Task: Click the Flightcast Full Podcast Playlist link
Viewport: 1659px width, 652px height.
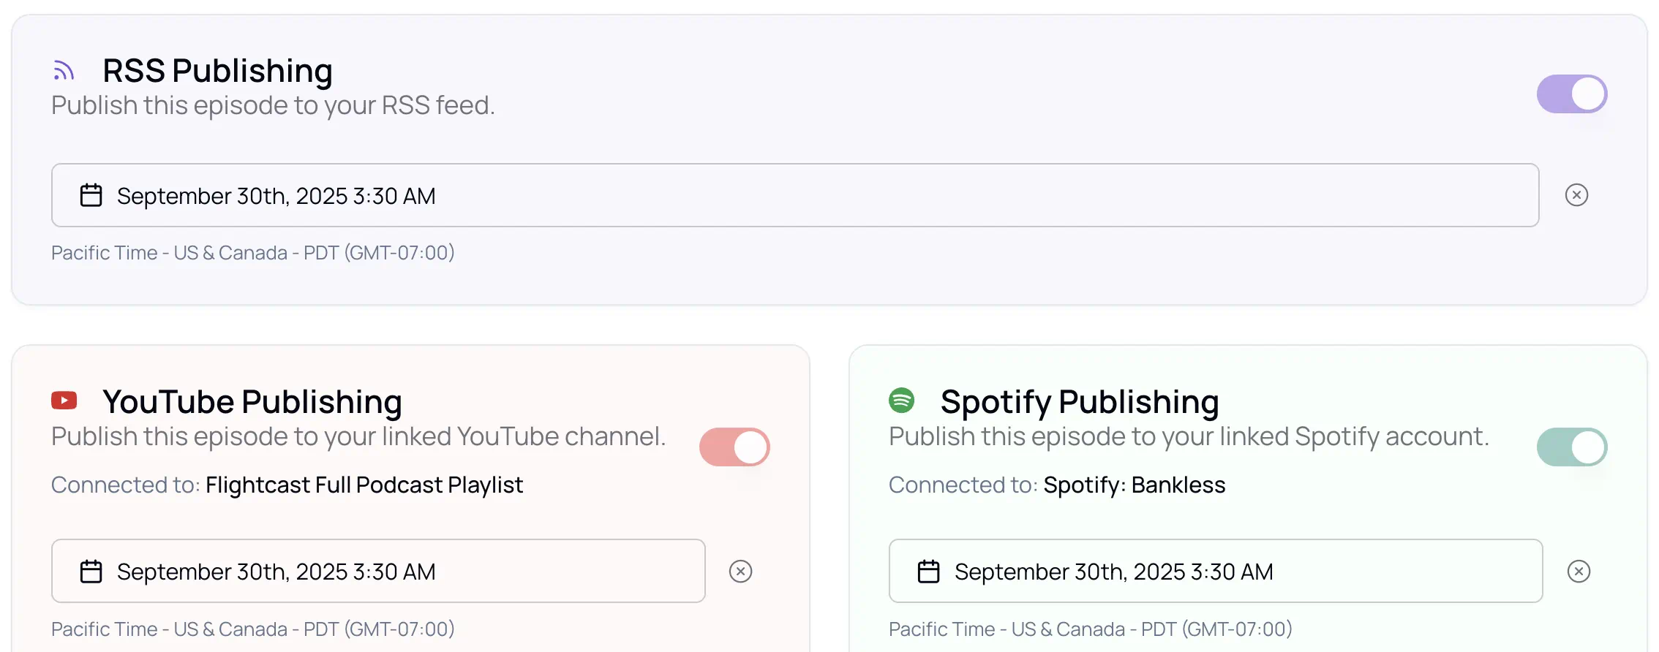Action: pos(364,485)
